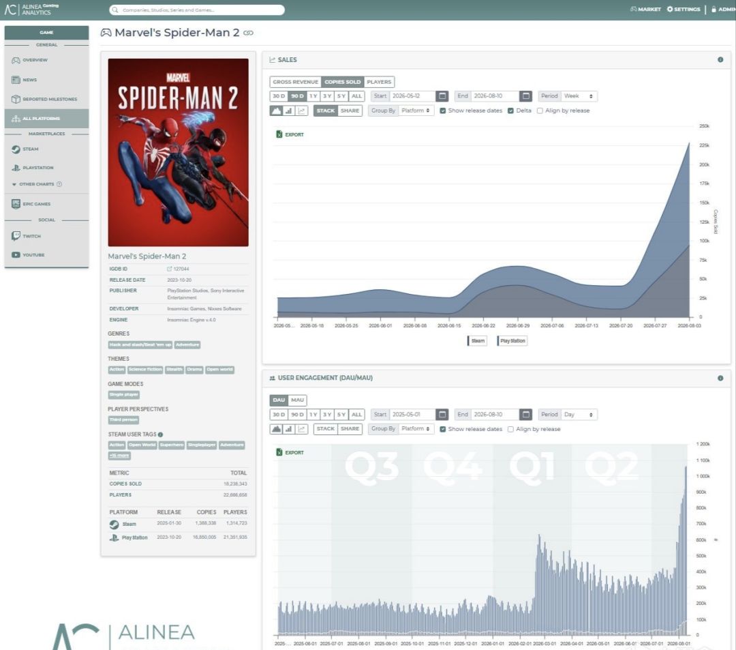Open the IGDB ID 127044 link
The height and width of the screenshot is (650, 736).
click(178, 269)
